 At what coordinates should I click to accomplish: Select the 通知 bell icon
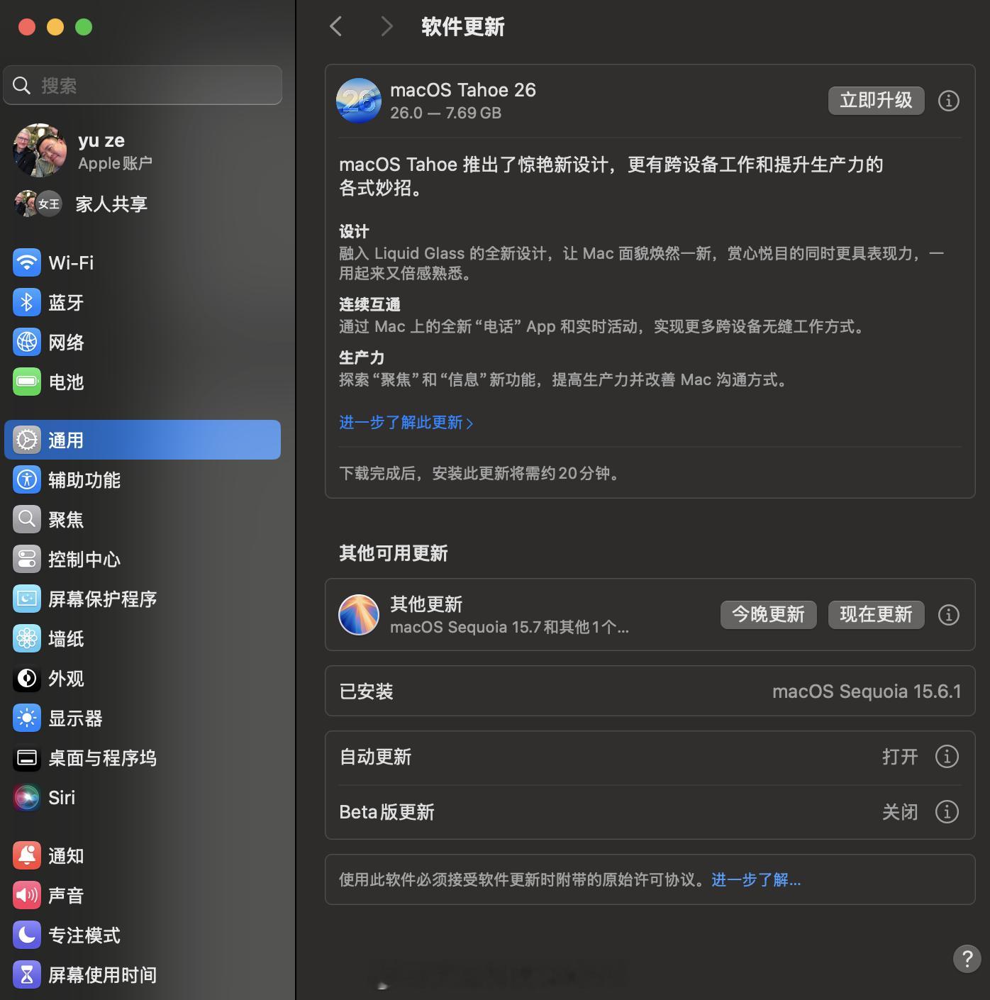click(27, 855)
